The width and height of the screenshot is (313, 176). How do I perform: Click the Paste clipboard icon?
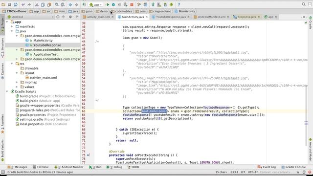(49, 4)
